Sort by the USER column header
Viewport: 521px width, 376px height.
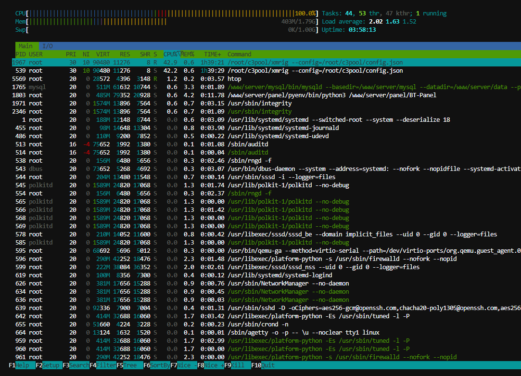36,54
